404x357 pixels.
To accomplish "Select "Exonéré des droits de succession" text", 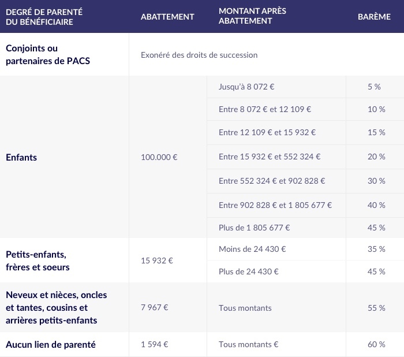I will tap(199, 55).
